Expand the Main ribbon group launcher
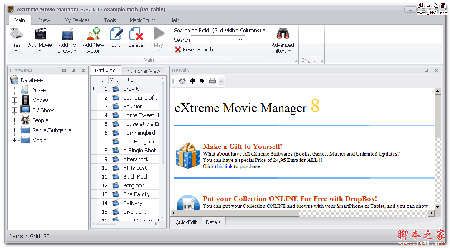450x248 pixels. coord(296,61)
